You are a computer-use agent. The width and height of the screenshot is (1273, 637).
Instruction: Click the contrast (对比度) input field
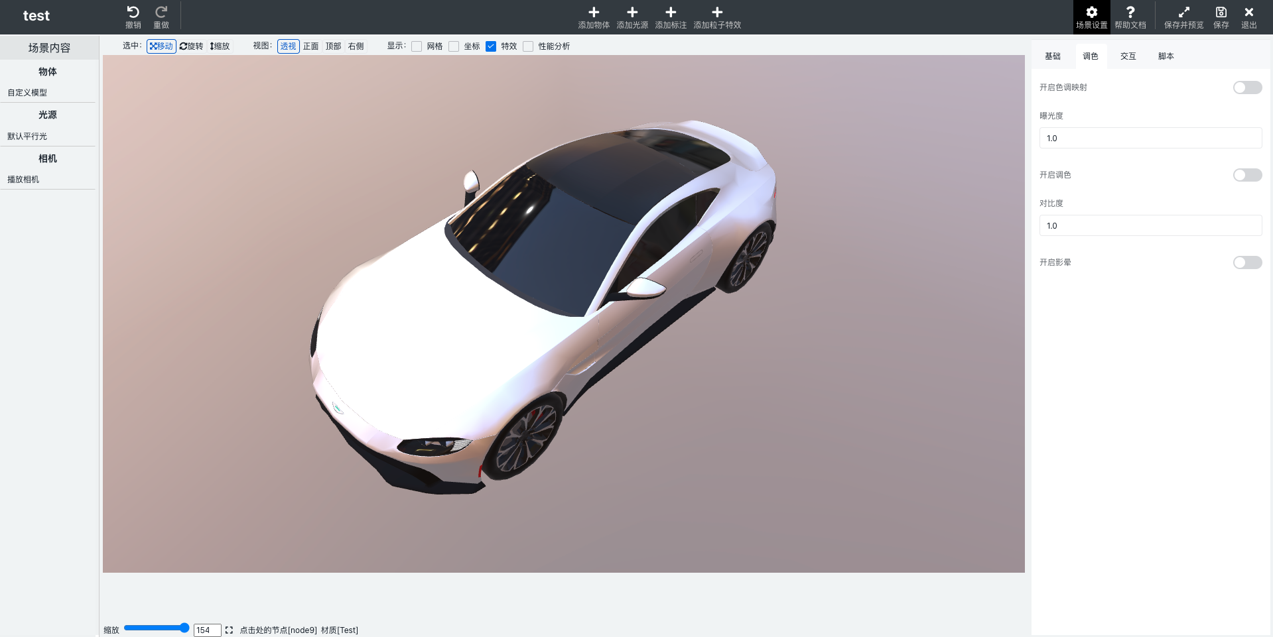point(1150,225)
